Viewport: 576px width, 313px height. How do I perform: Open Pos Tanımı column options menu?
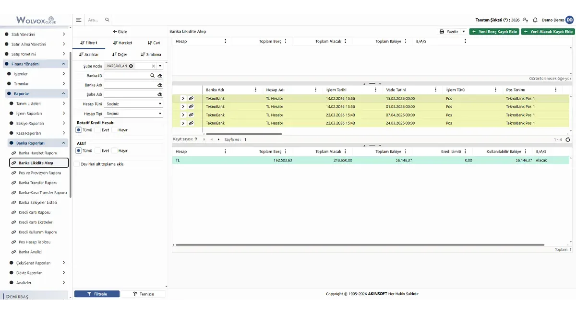555,90
